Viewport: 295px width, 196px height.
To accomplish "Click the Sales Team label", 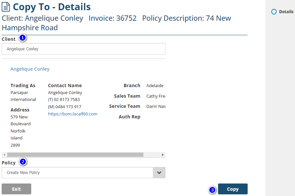I will [x=127, y=96].
